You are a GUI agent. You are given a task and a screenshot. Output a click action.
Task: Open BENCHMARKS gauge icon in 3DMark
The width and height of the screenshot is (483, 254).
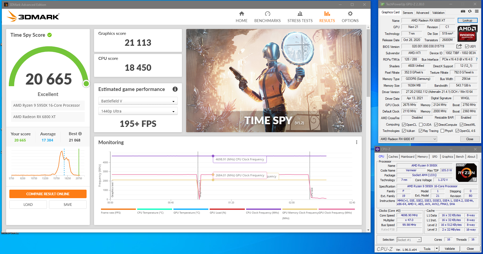(267, 14)
